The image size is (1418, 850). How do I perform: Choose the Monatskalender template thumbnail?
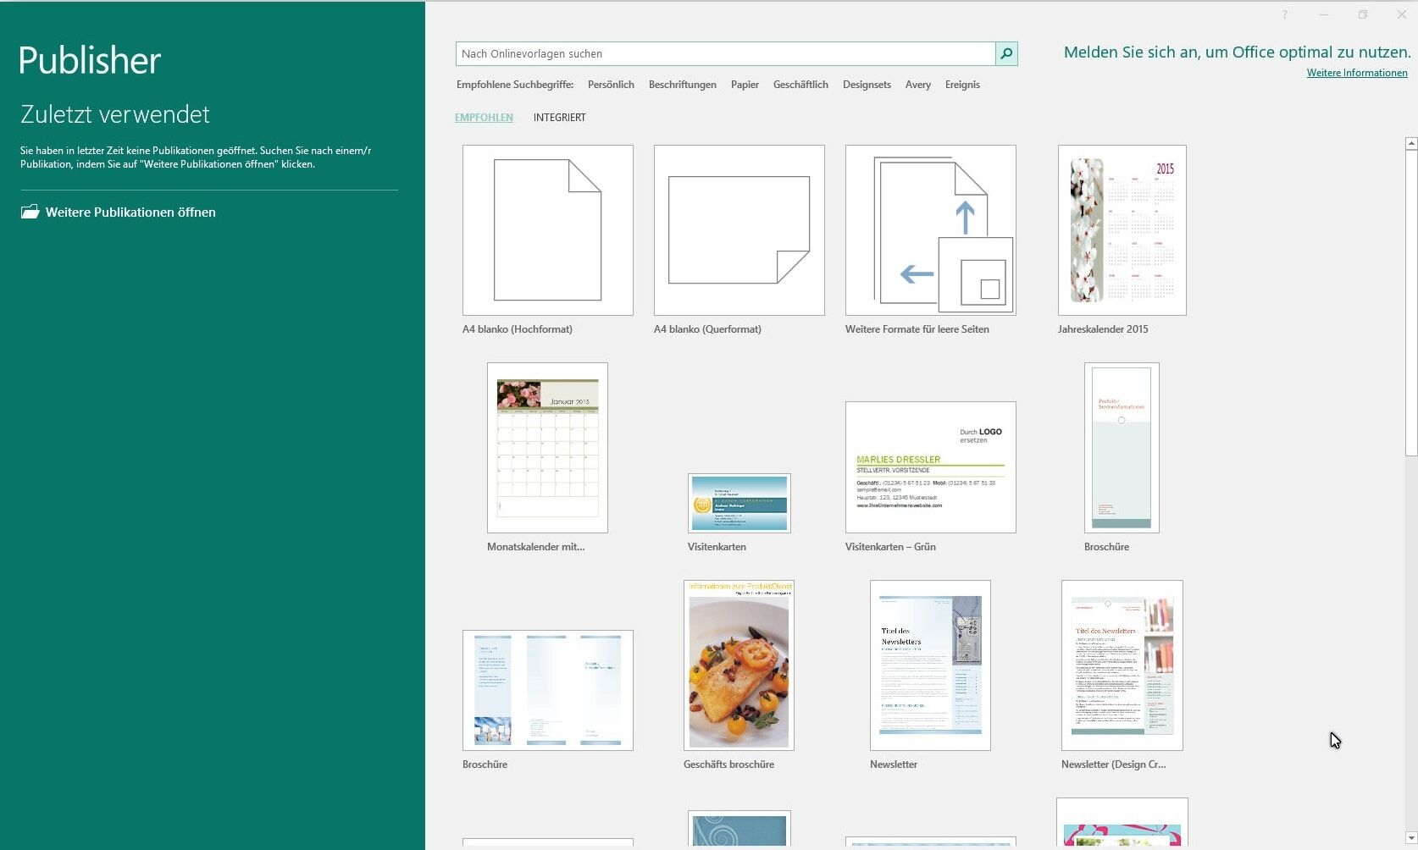tap(547, 448)
